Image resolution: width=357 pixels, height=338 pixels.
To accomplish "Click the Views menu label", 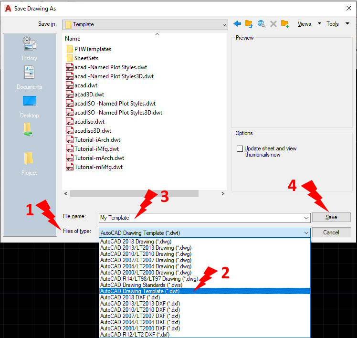I will point(304,24).
